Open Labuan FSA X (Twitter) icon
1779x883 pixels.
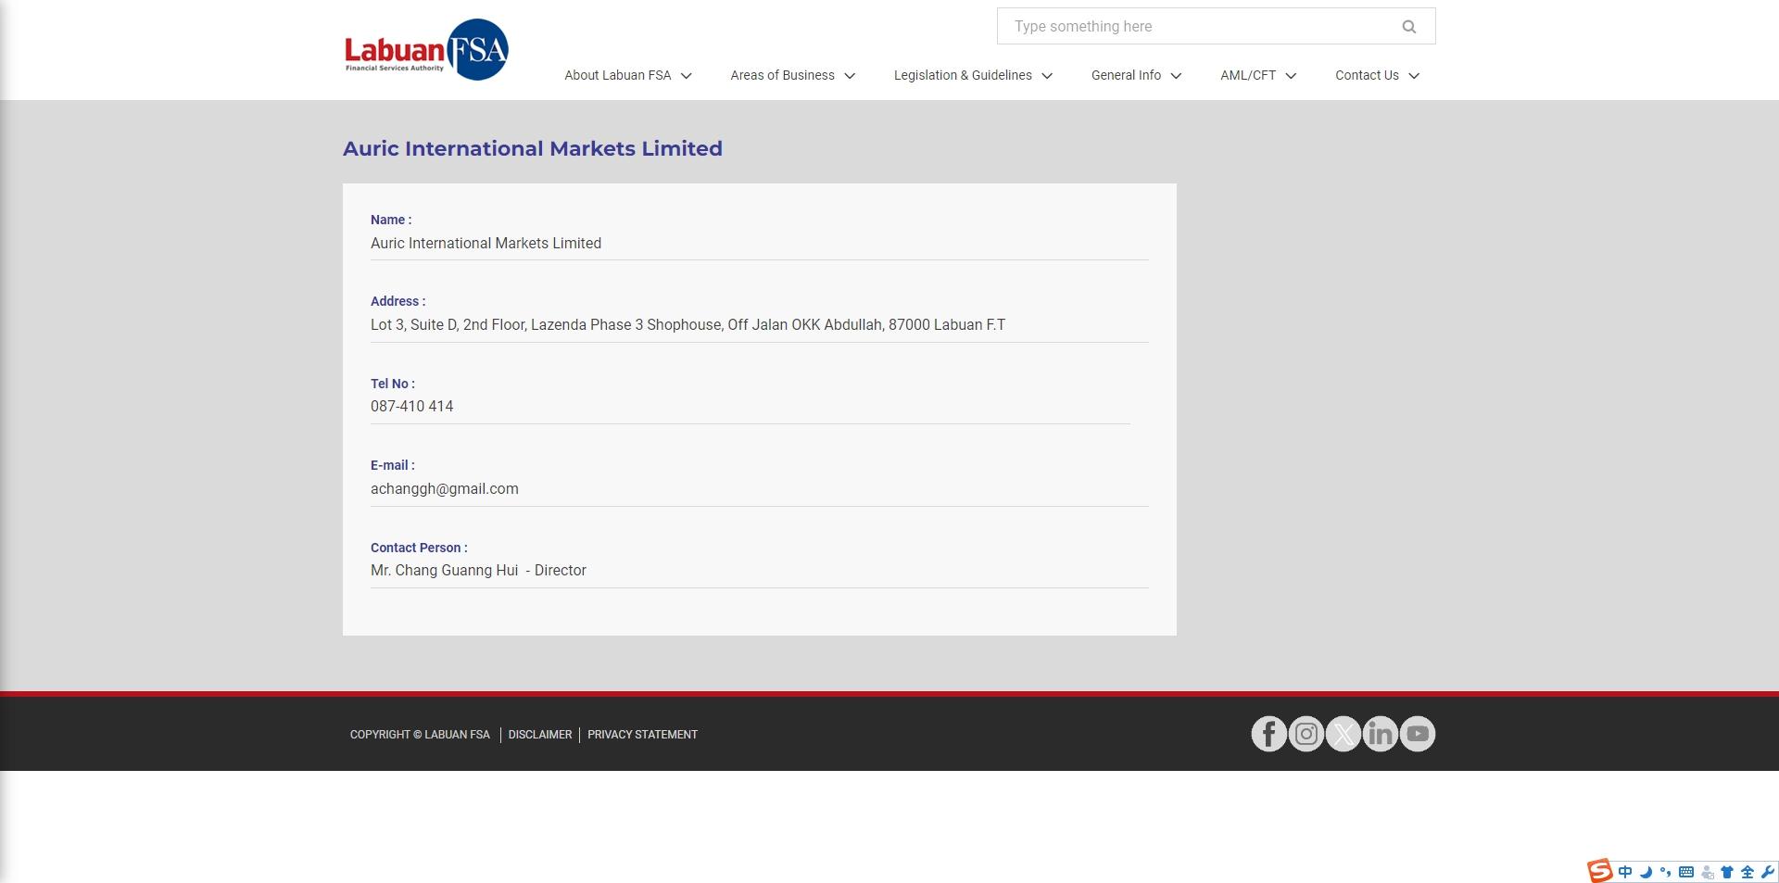tap(1344, 734)
